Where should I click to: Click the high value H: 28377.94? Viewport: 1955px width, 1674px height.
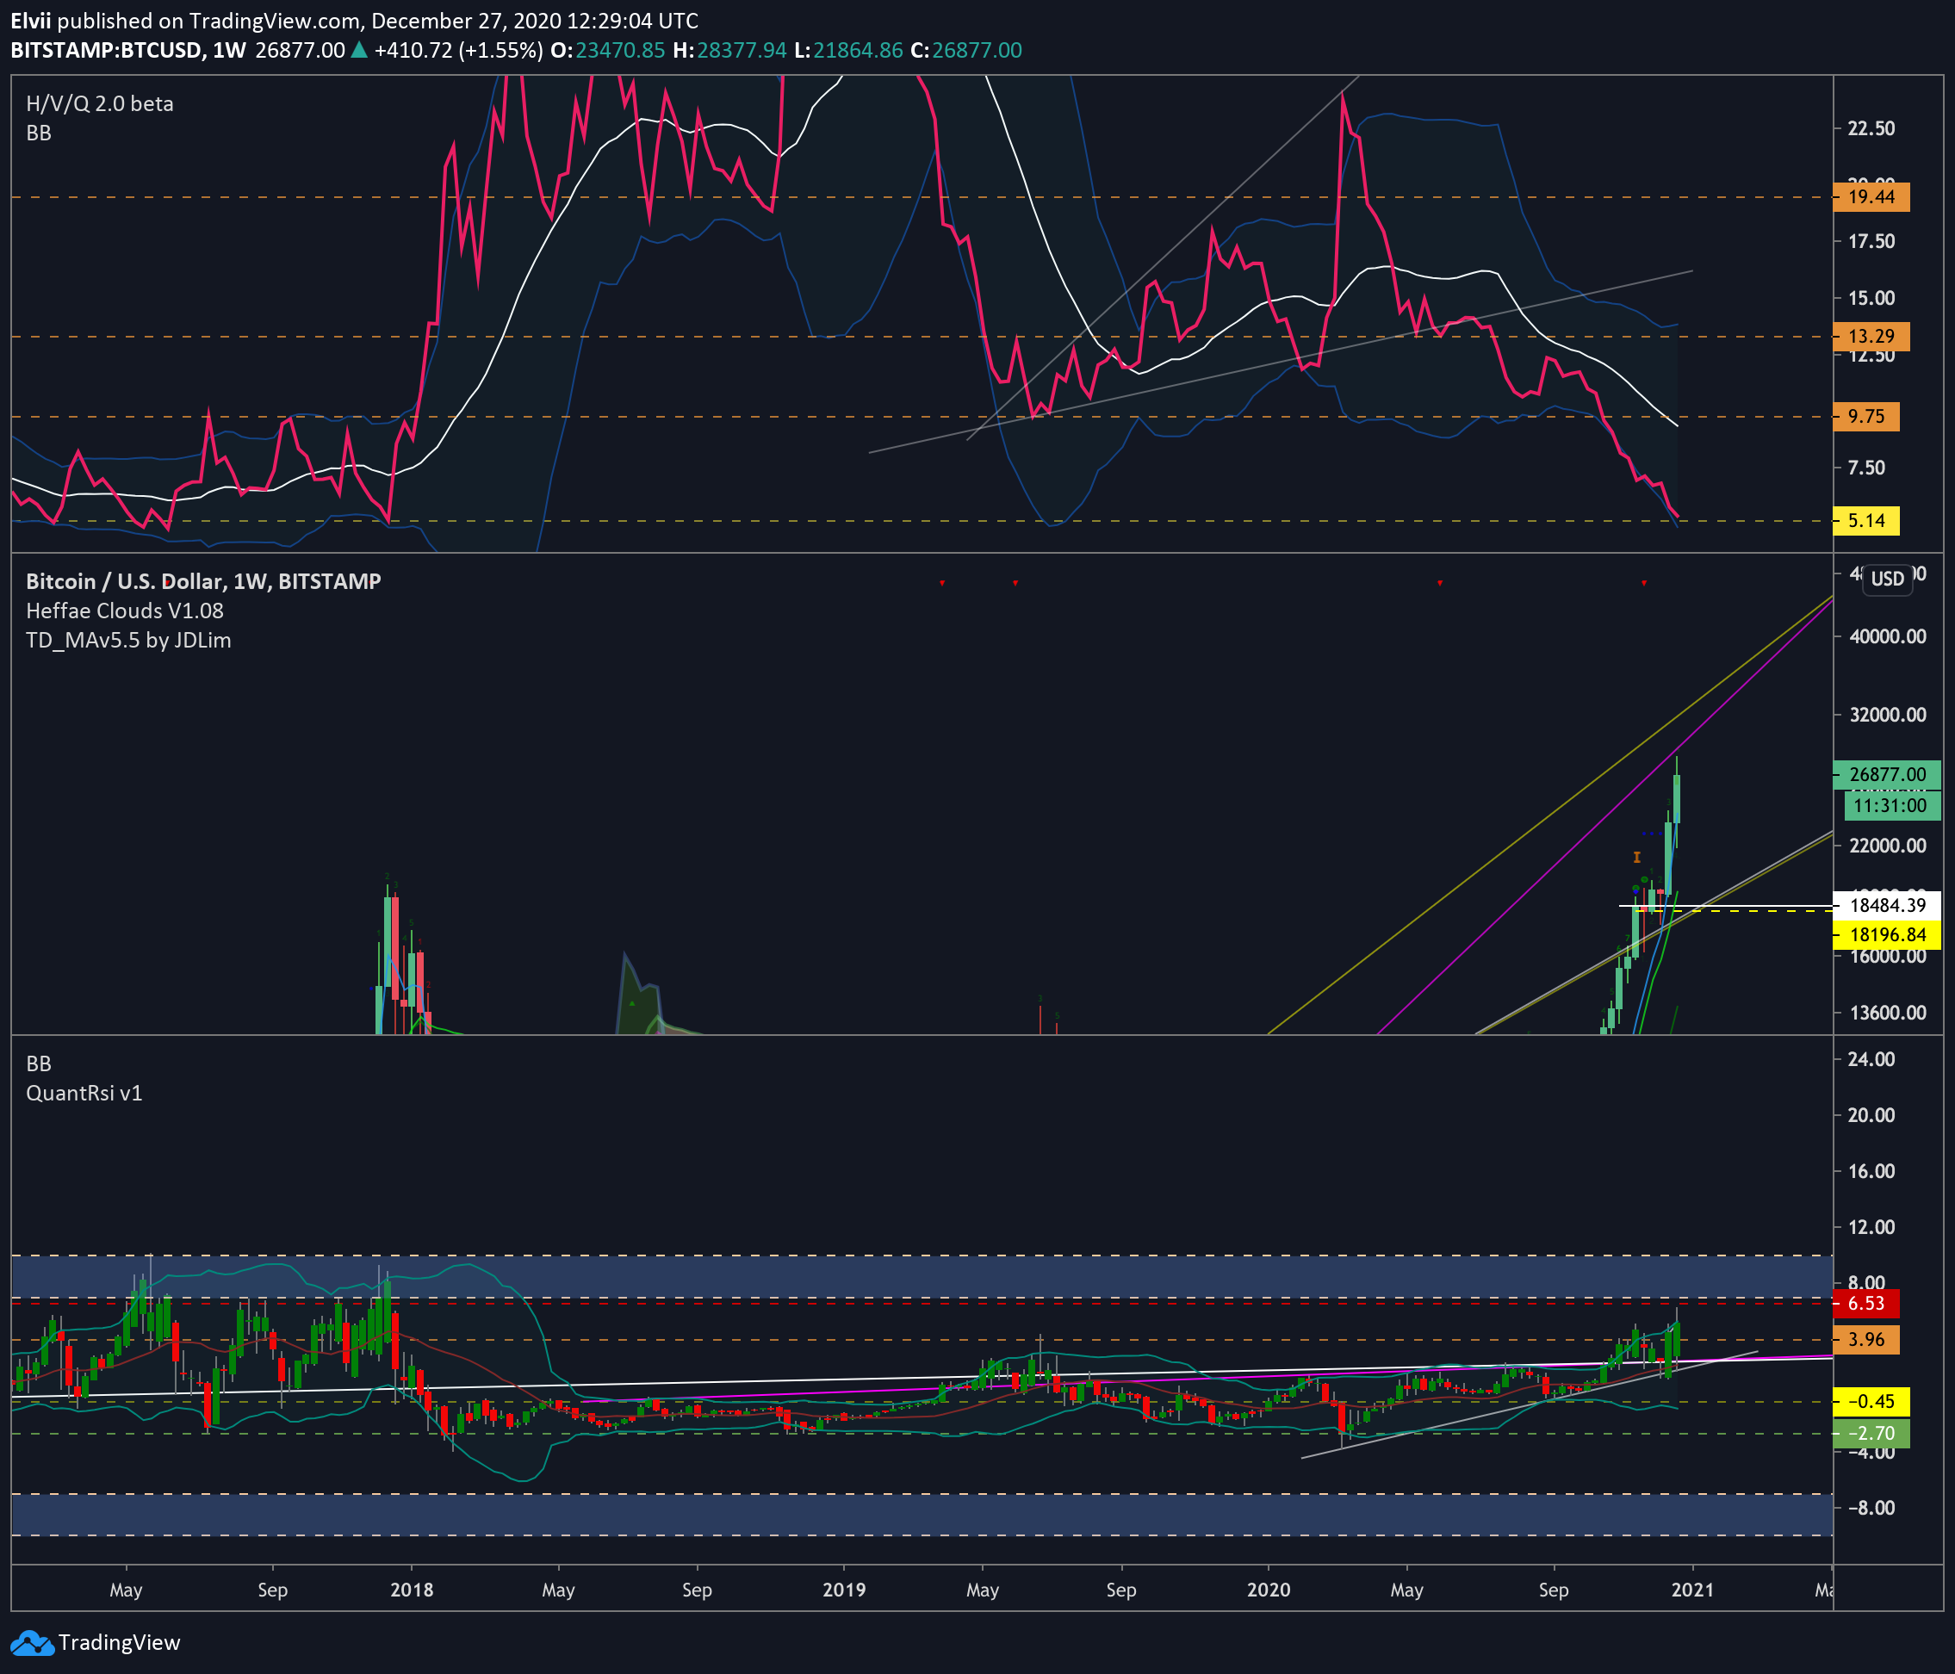tap(729, 50)
